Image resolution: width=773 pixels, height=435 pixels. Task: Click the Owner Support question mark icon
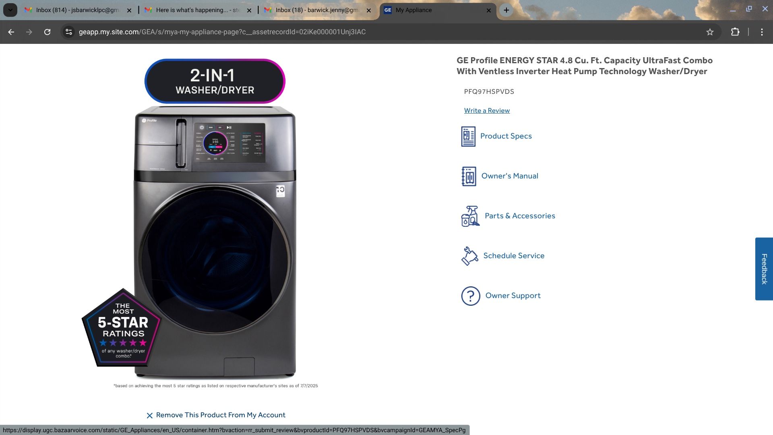[471, 296]
